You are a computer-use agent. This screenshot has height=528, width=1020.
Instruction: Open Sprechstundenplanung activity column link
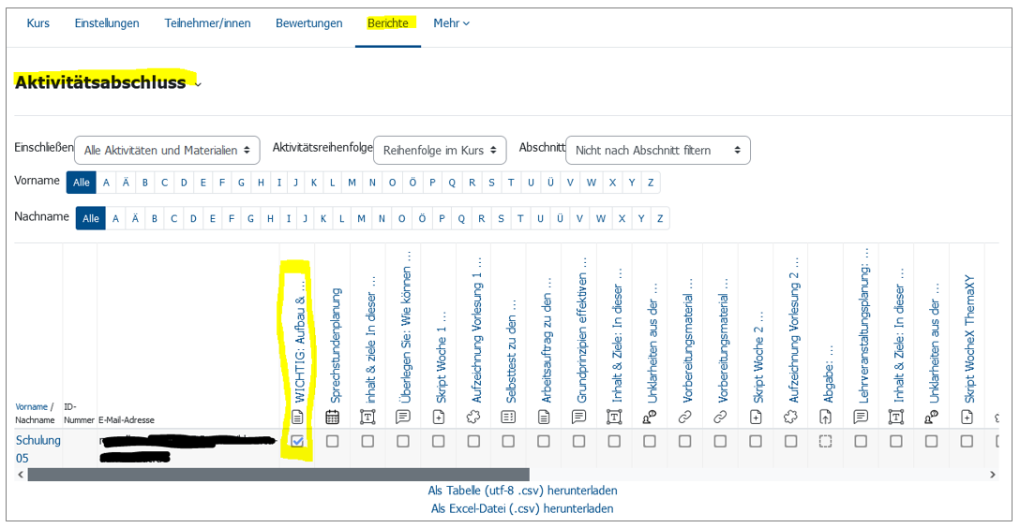[x=335, y=345]
